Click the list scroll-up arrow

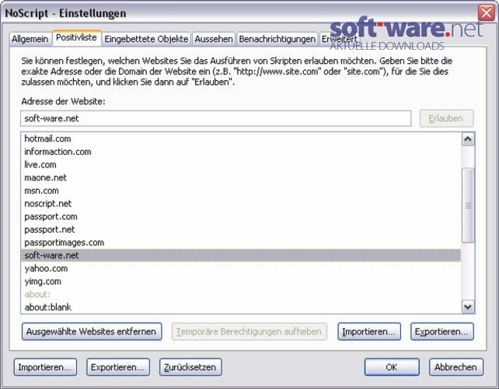pyautogui.click(x=468, y=139)
